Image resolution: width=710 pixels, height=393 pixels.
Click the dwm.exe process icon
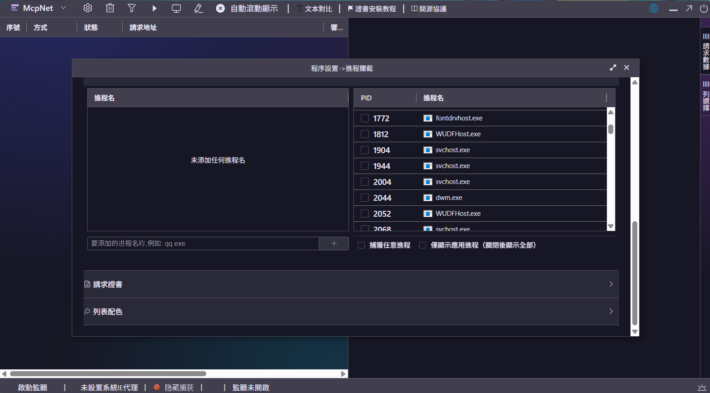427,198
